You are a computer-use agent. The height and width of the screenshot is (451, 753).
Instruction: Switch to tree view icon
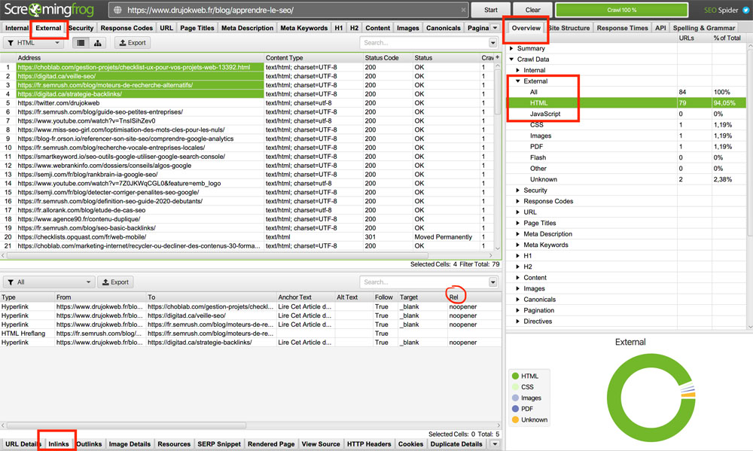click(97, 43)
